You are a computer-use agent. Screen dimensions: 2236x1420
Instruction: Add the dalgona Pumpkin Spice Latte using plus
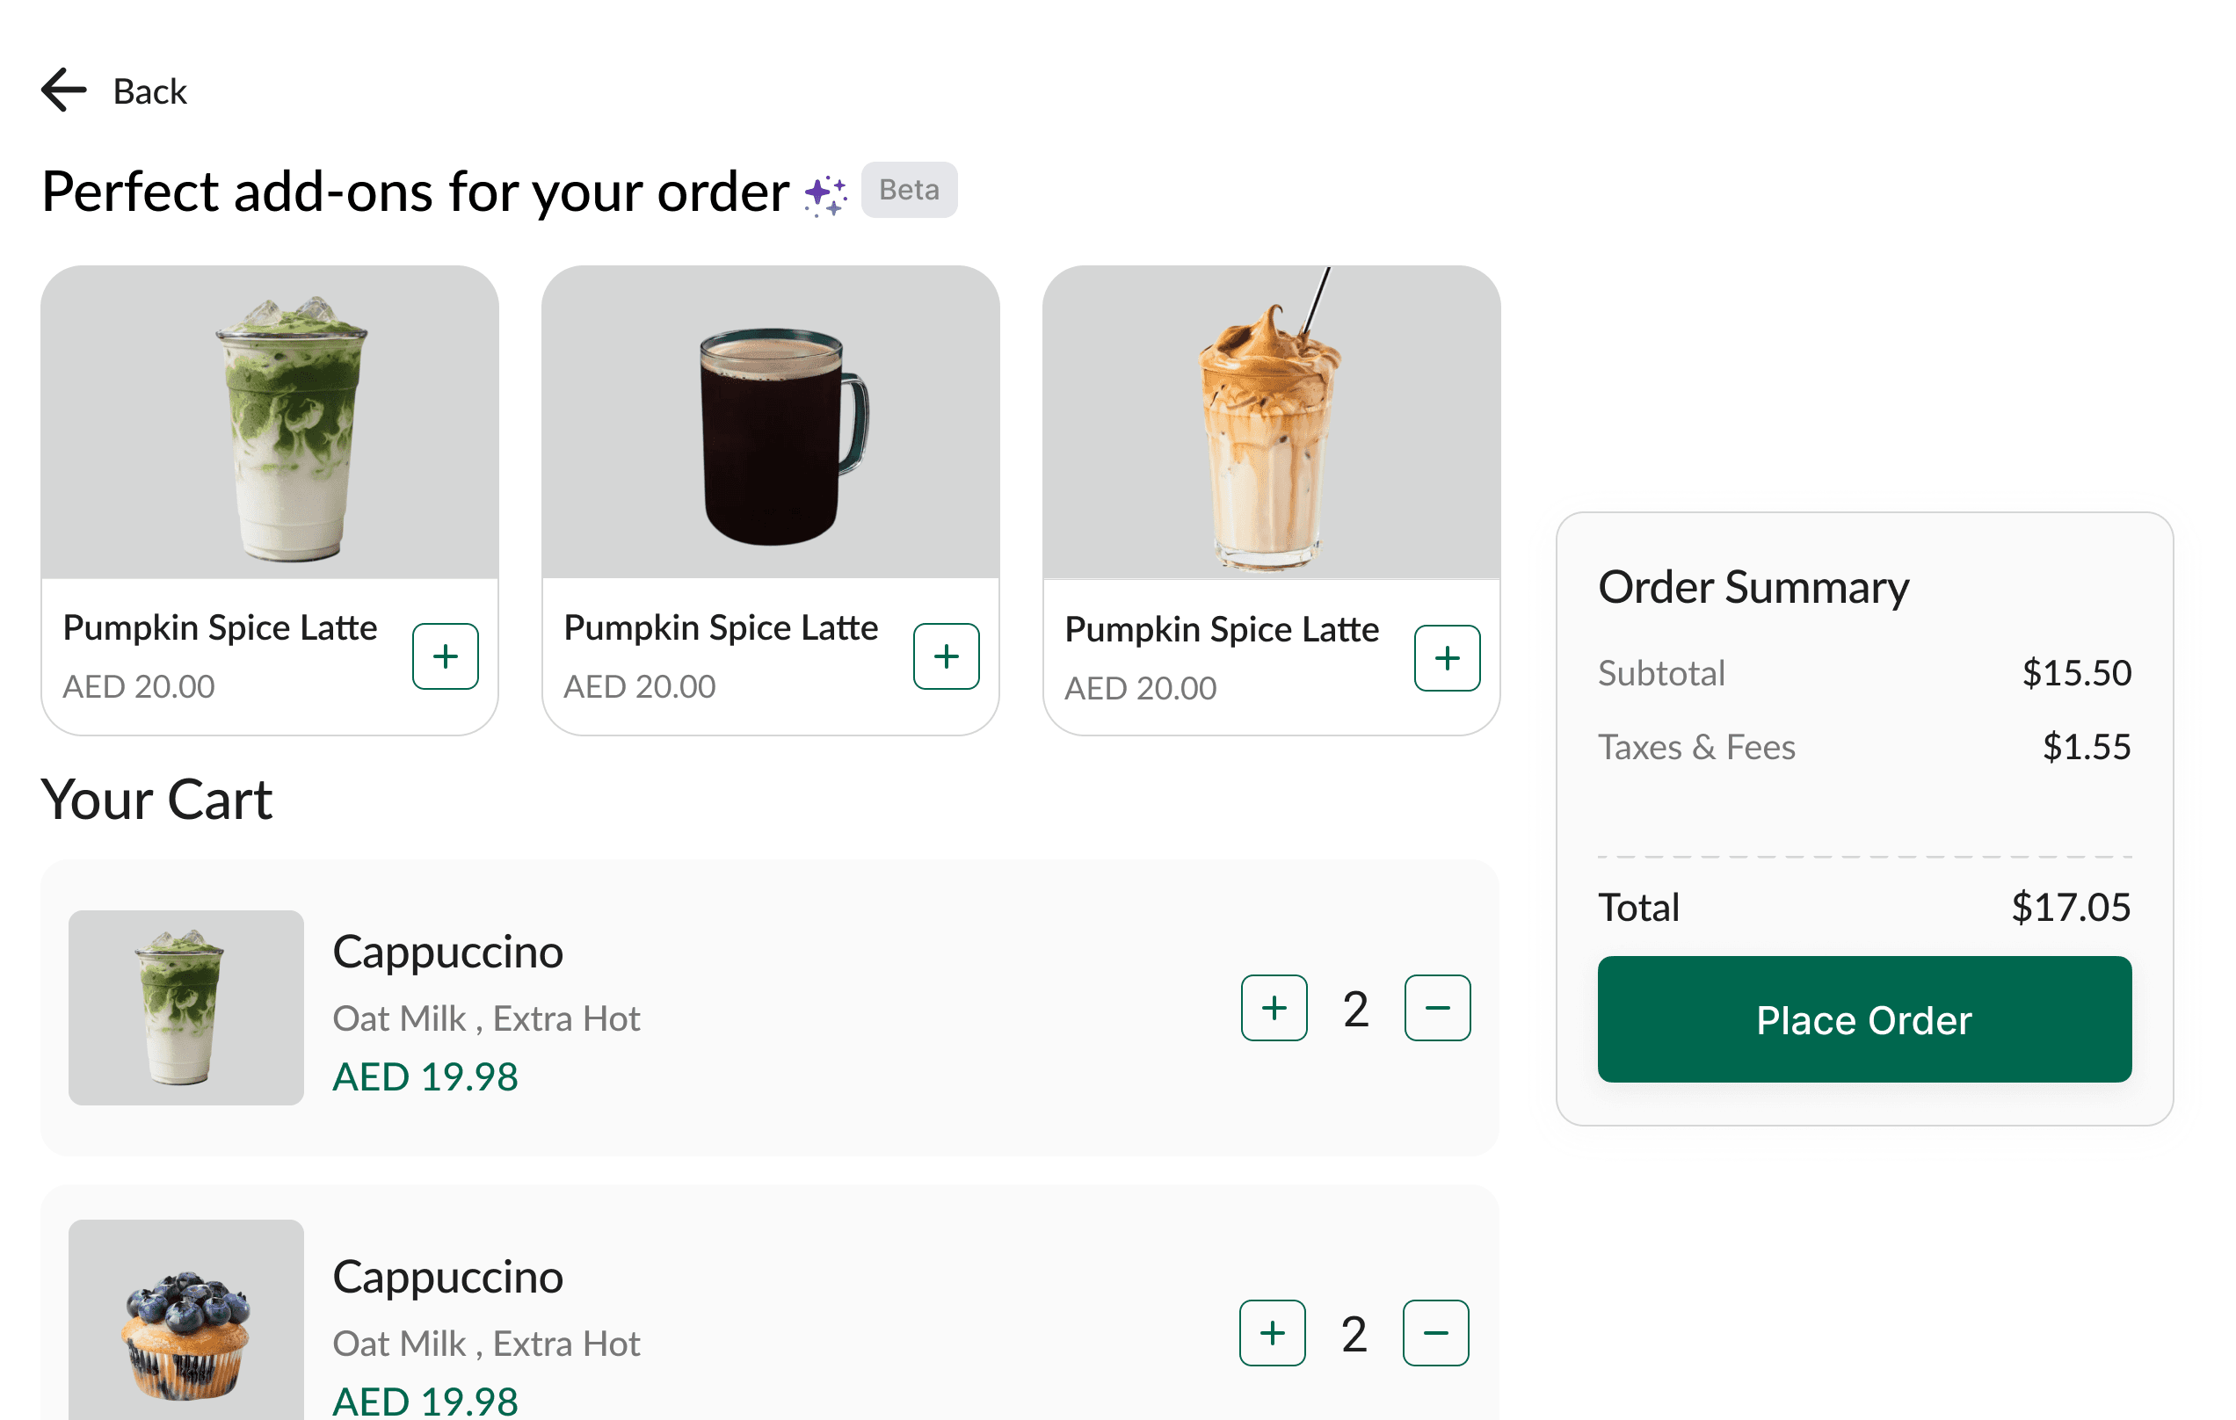click(1446, 658)
